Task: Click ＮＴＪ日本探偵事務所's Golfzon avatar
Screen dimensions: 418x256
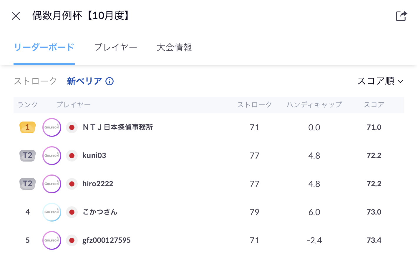Action: (x=52, y=127)
